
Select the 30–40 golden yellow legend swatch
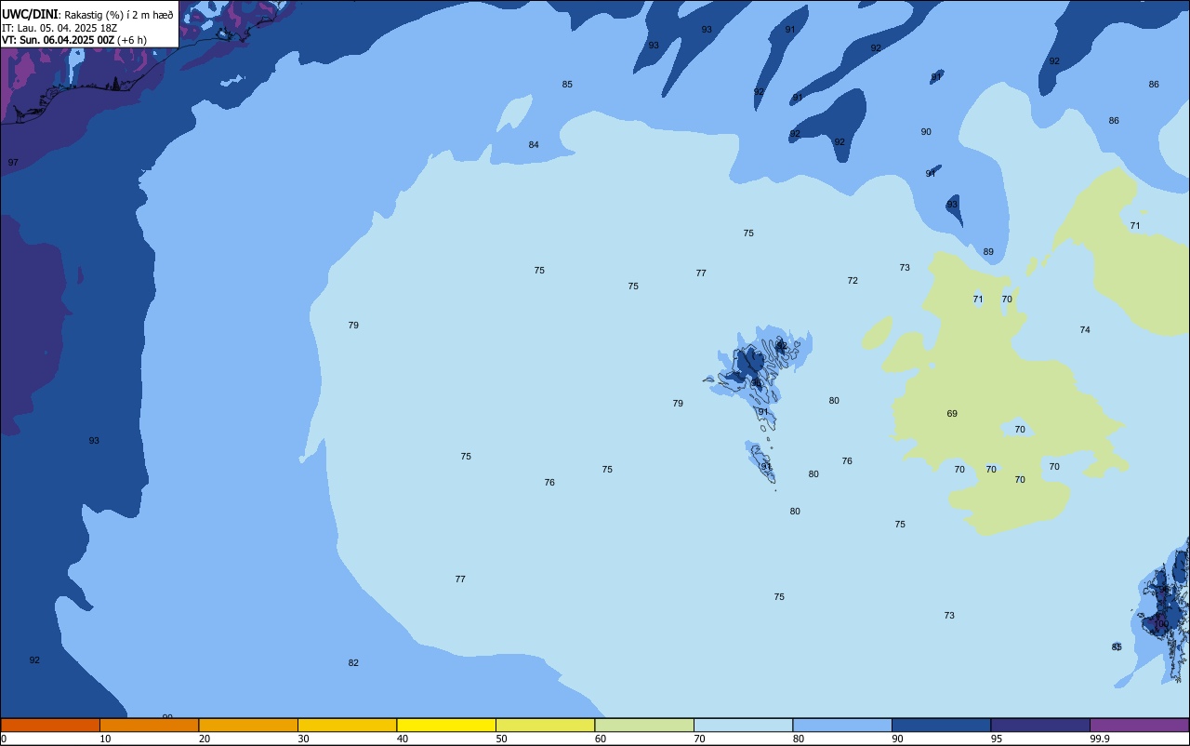347,725
